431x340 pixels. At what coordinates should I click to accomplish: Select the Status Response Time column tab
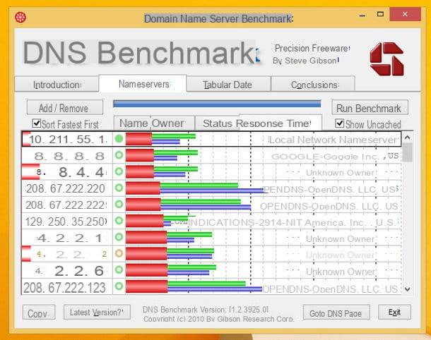(259, 123)
